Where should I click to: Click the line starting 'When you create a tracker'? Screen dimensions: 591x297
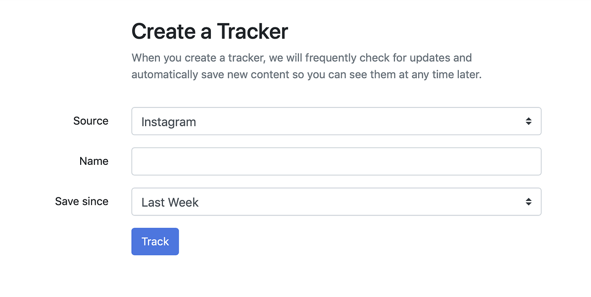(301, 58)
